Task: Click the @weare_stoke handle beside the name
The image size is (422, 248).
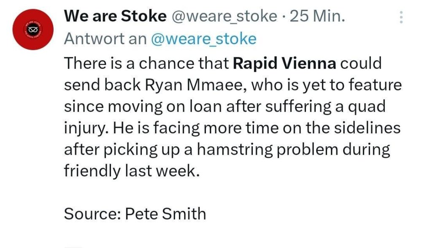Action: (225, 16)
